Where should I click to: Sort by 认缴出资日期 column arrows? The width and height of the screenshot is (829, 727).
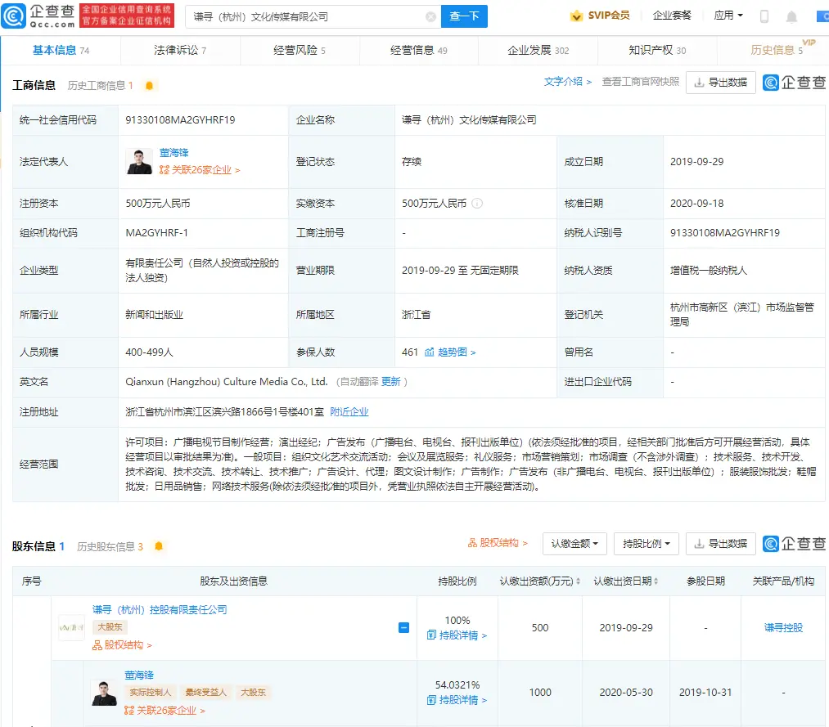(657, 581)
